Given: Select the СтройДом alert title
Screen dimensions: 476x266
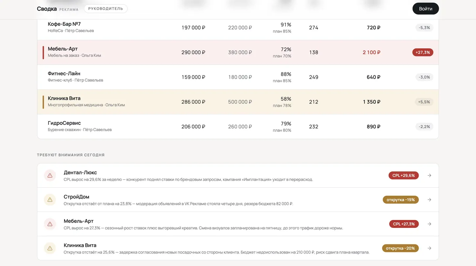Looking at the screenshot, I should click(x=76, y=197).
